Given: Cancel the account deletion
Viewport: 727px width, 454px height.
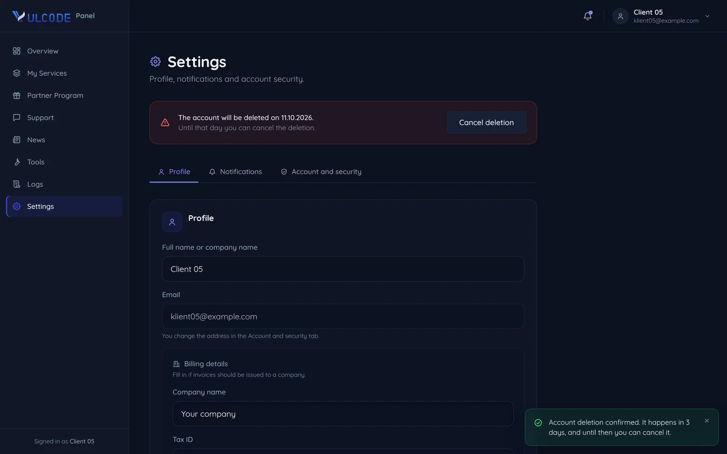Looking at the screenshot, I should (486, 123).
